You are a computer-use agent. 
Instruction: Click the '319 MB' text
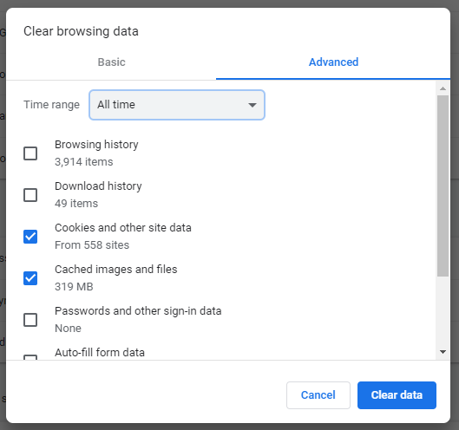point(74,287)
